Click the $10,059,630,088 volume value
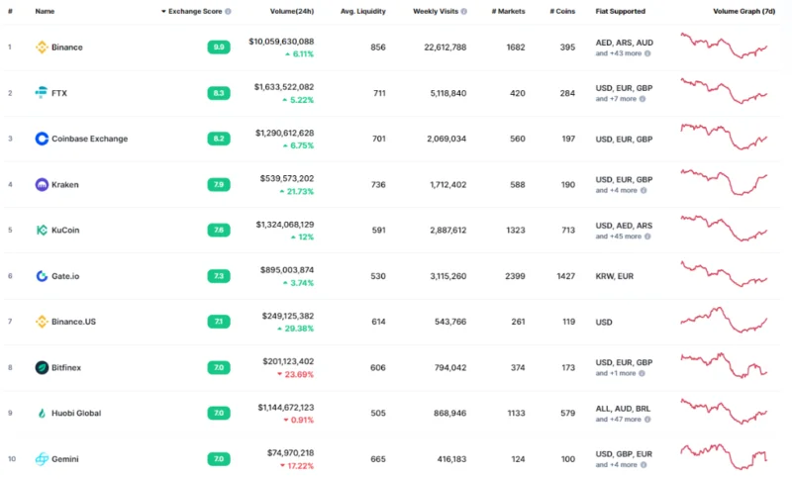This screenshot has height=479, width=792. pos(281,42)
